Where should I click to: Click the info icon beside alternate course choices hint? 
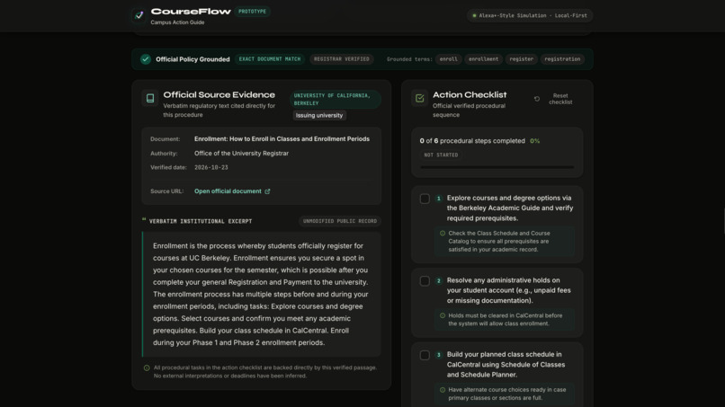point(443,390)
